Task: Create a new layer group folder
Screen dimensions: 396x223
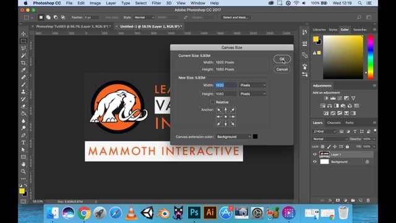Action: tap(353, 200)
